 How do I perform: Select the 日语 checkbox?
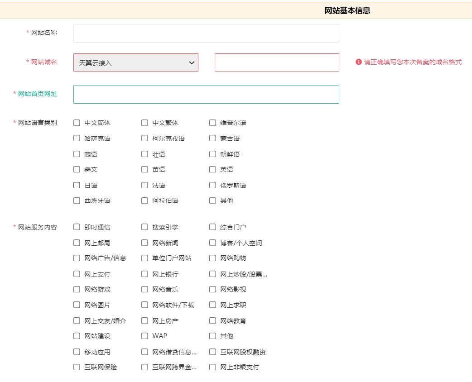(x=77, y=185)
